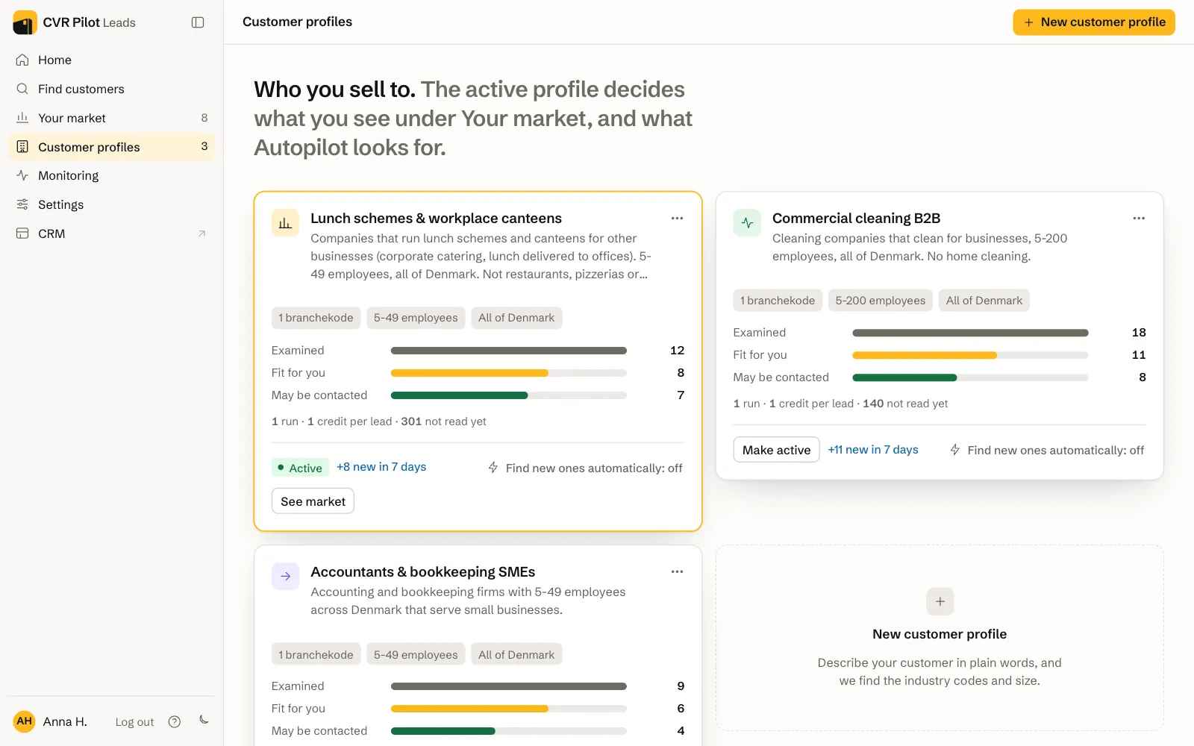
Task: Click the Commercial cleaning profile pulse icon
Action: pyautogui.click(x=747, y=223)
